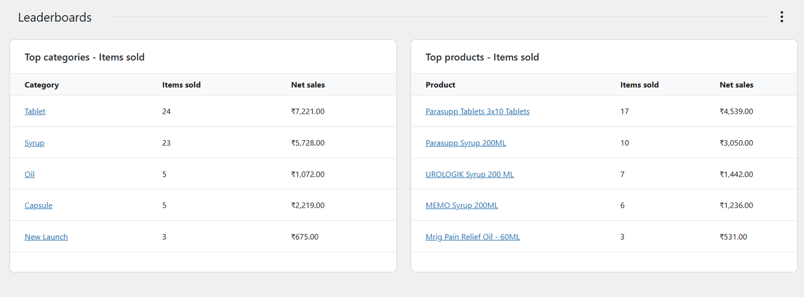
Task: Click Mrig Pain Relief Oil sales ₹531.00
Action: pyautogui.click(x=733, y=237)
